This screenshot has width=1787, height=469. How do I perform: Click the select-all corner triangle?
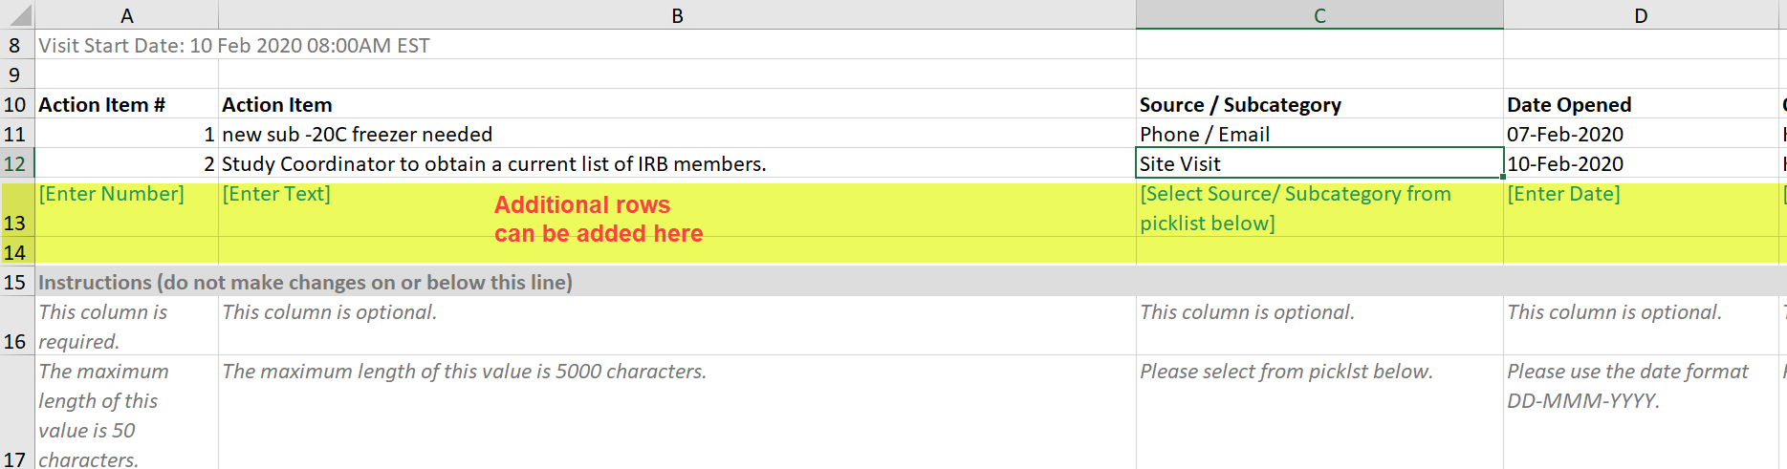point(17,15)
